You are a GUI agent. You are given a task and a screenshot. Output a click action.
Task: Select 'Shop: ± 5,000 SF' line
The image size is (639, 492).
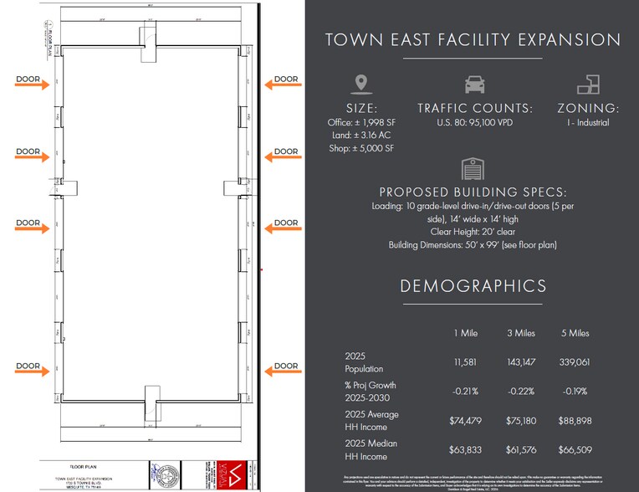tap(361, 148)
